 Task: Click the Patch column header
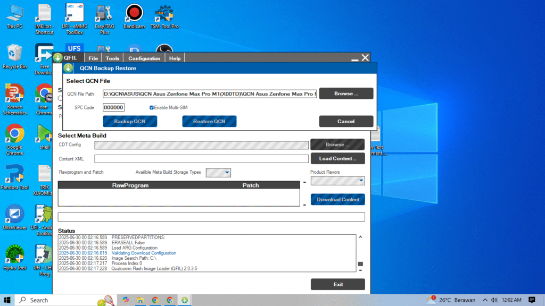(251, 185)
